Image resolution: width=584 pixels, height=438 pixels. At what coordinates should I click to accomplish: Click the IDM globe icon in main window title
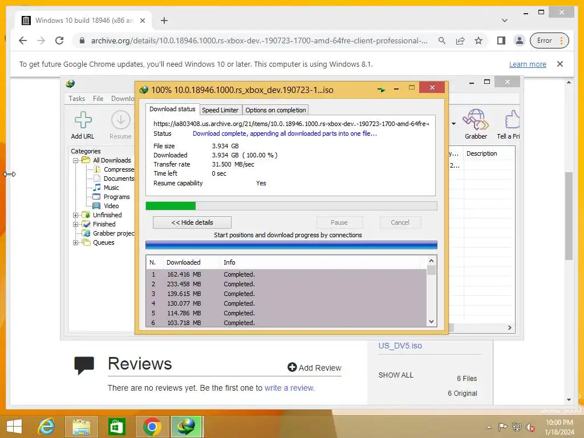[x=70, y=83]
